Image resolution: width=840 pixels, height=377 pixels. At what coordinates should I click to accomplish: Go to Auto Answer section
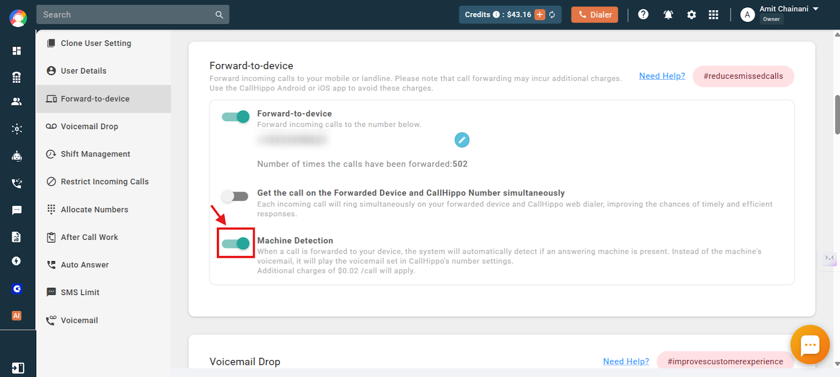click(103, 265)
